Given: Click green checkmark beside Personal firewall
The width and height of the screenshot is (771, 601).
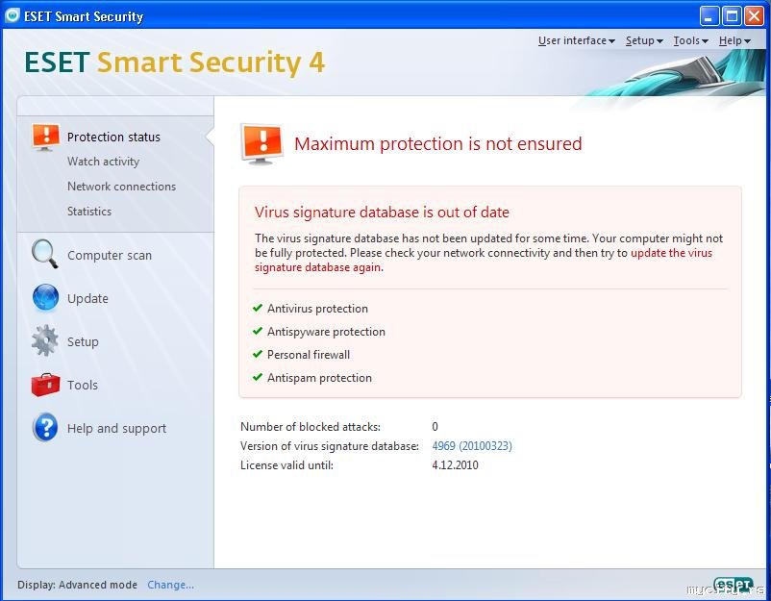Looking at the screenshot, I should point(258,354).
